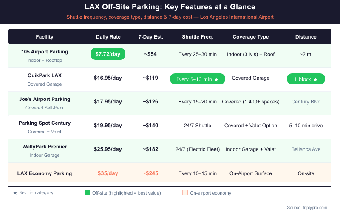Select the 105 Airport Parking facility name
The width and height of the screenshot is (340, 212).
click(x=45, y=52)
